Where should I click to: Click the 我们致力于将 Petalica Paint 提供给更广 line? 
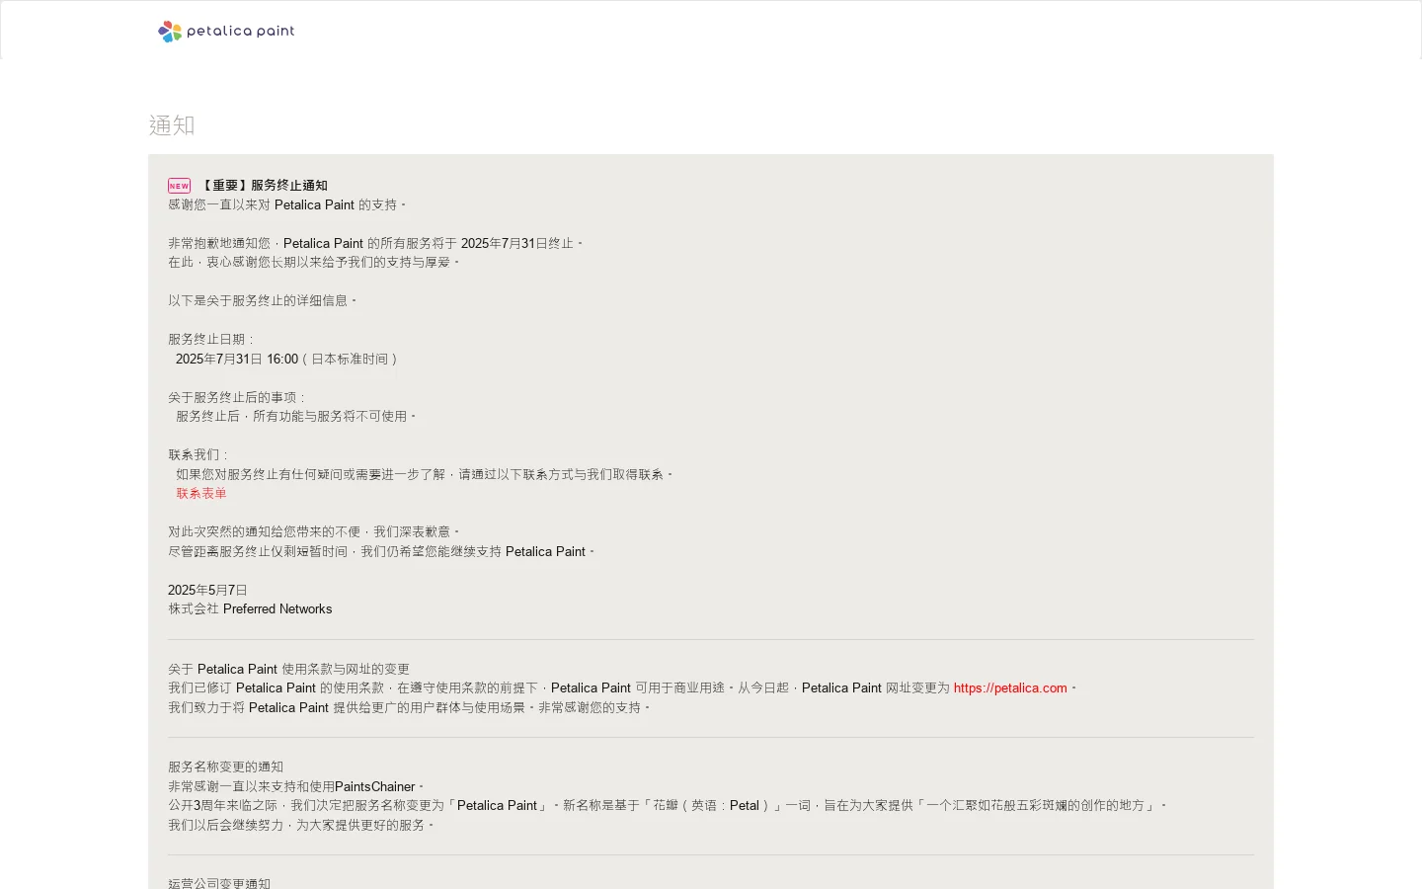(409, 708)
